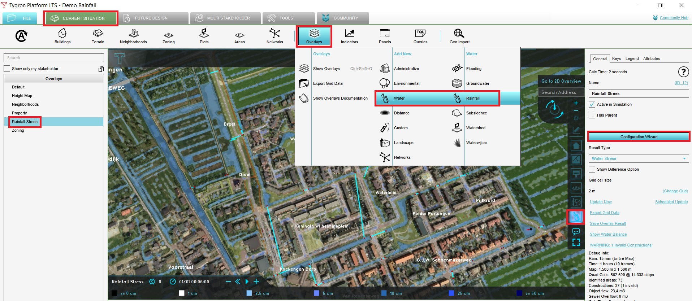Open the Queries TQL tool
This screenshot has height=301, width=692.
click(420, 36)
